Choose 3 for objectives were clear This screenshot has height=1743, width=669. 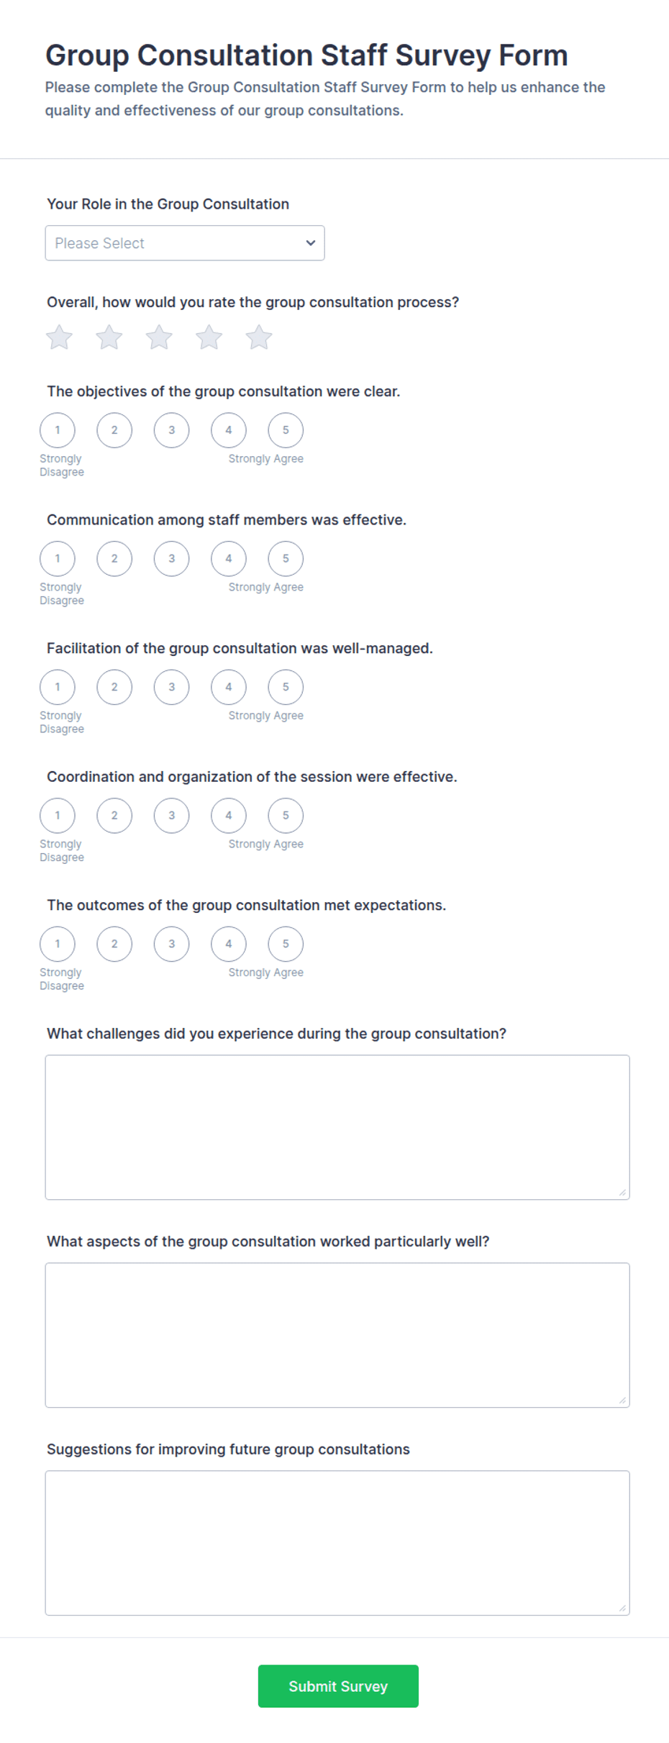171,430
